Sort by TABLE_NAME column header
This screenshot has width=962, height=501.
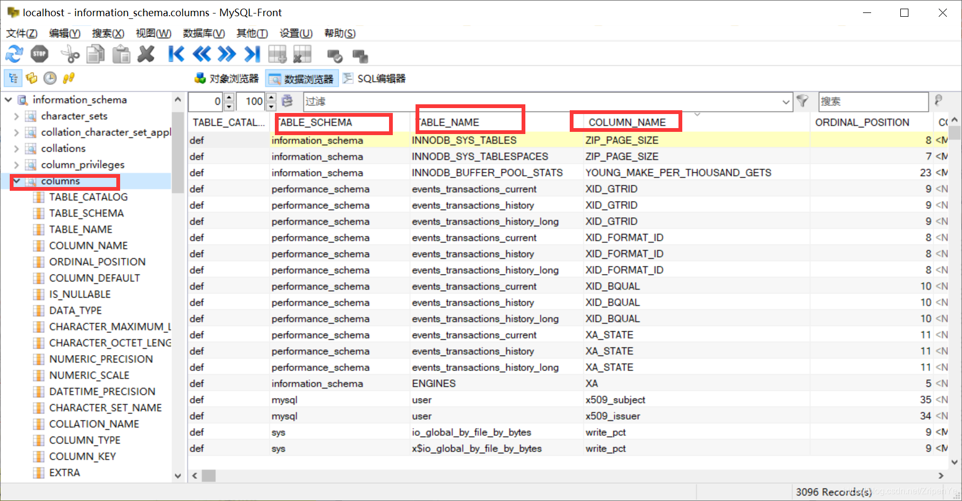click(496, 123)
